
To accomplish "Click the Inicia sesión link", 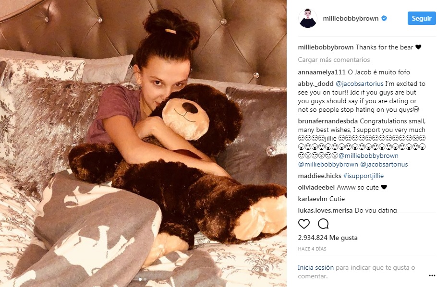I will click(316, 267).
